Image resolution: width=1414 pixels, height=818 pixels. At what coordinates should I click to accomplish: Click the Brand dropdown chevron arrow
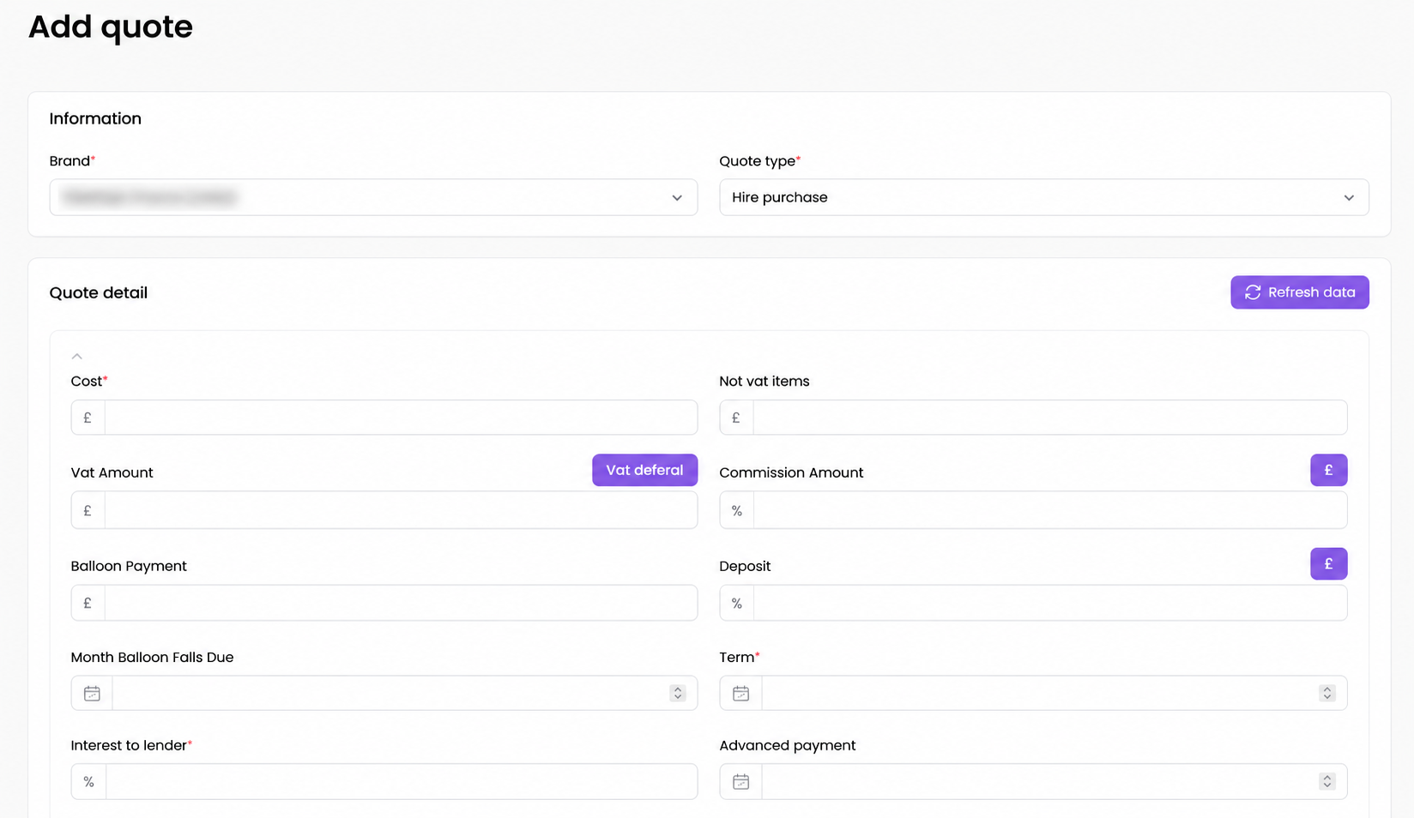(x=677, y=198)
